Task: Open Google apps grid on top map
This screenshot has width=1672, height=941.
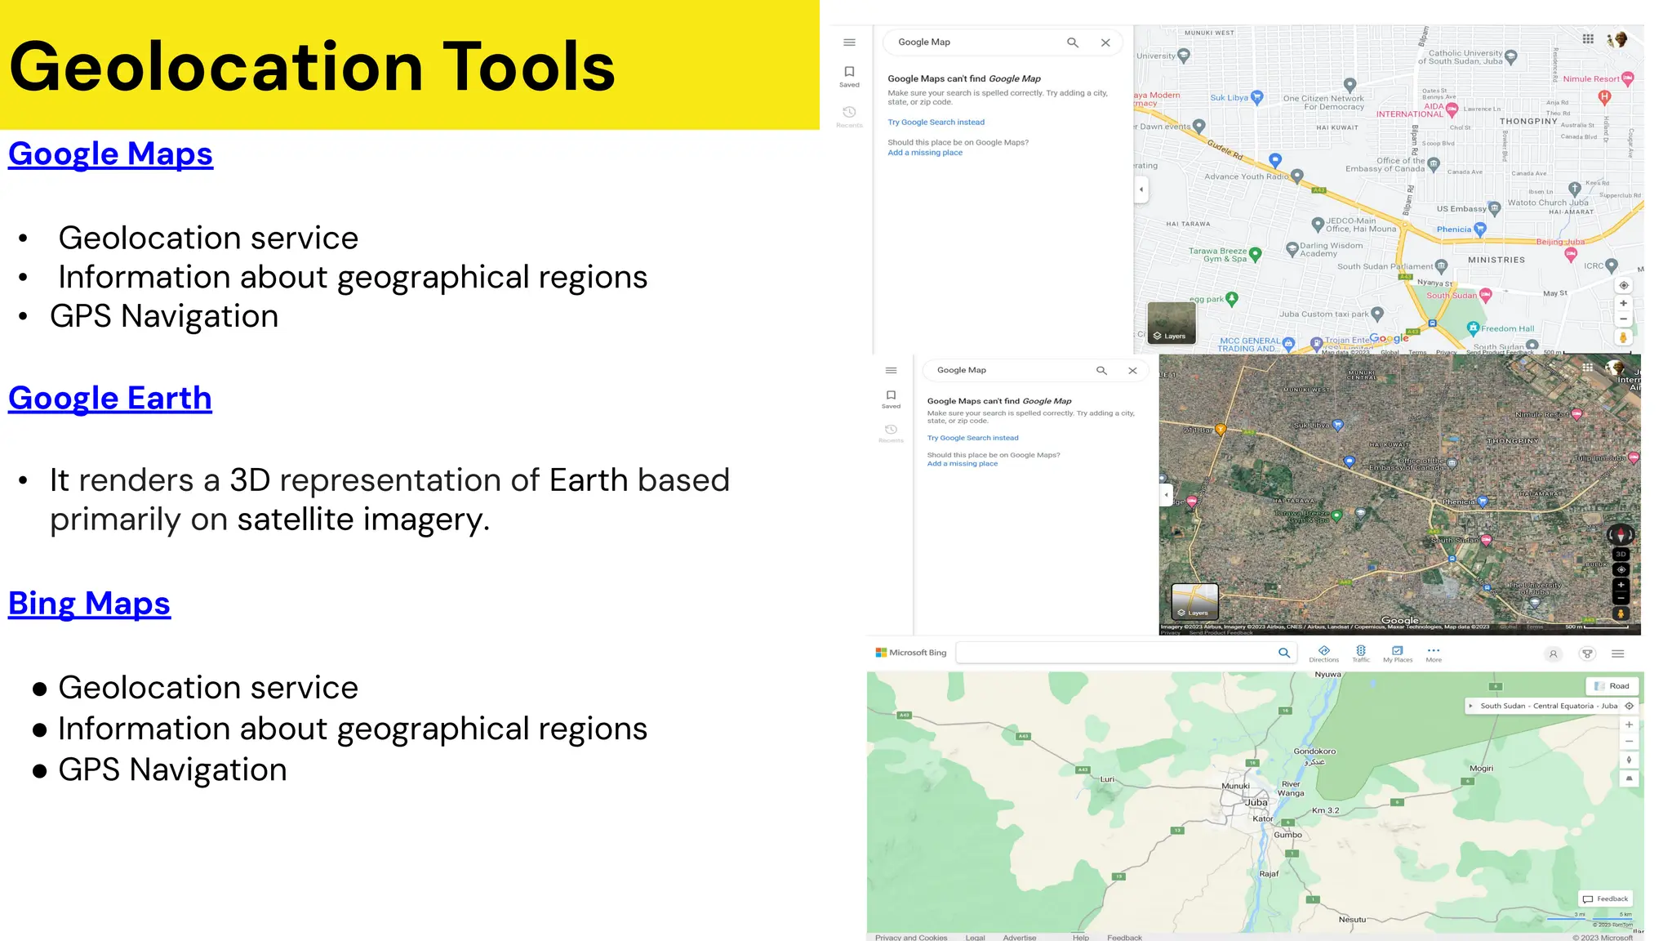Action: pos(1588,39)
